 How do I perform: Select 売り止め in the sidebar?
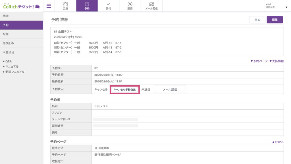(x=21, y=43)
